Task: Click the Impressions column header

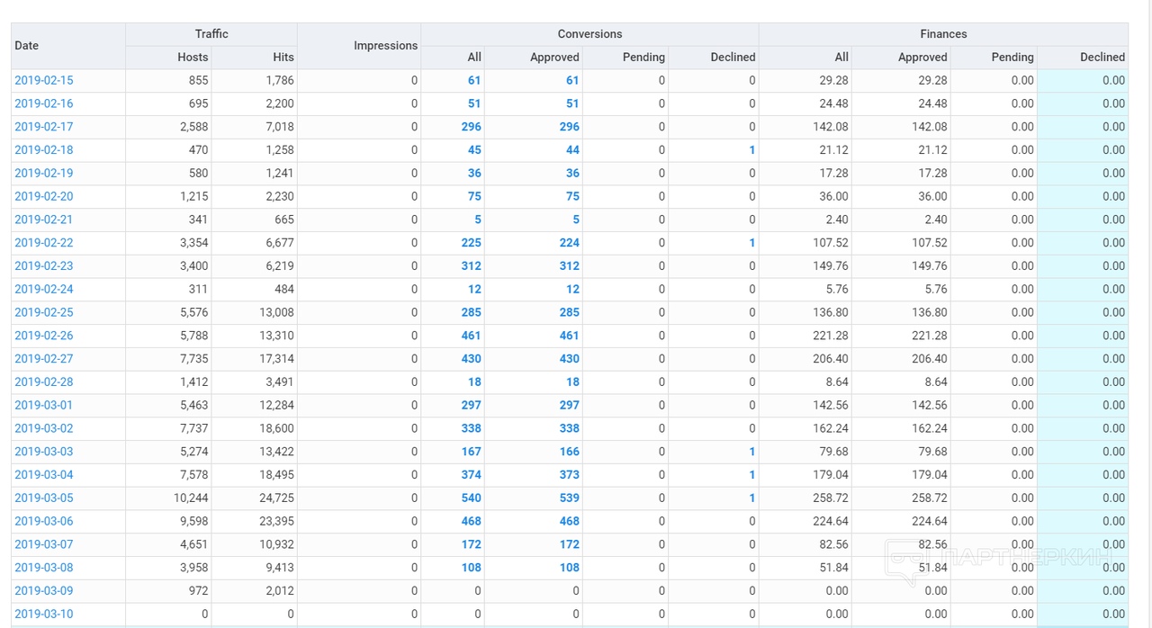Action: (385, 46)
